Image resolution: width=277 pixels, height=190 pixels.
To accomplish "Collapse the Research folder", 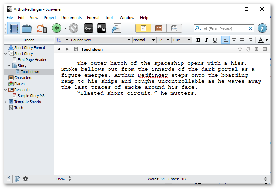I will click(6, 89).
